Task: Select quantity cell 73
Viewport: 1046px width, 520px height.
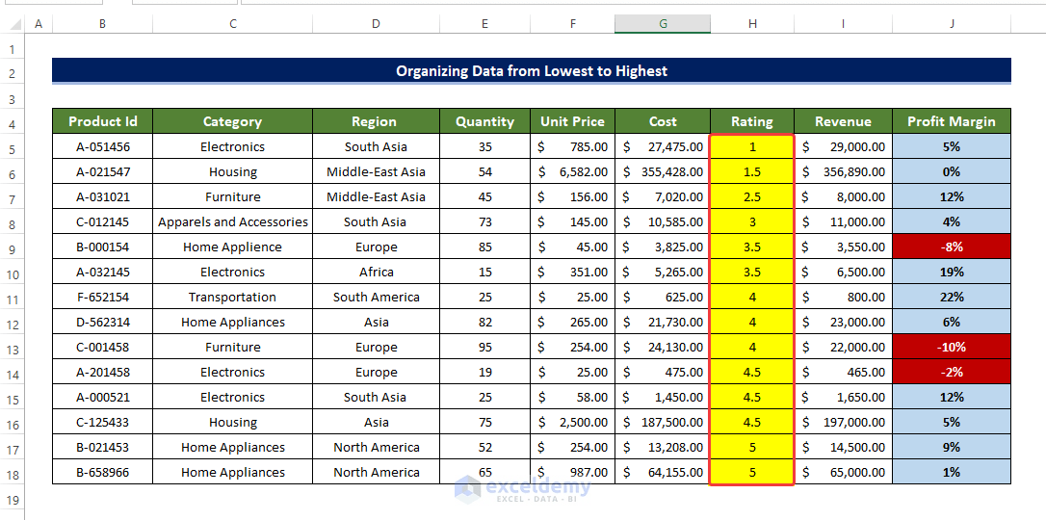Action: (x=485, y=221)
